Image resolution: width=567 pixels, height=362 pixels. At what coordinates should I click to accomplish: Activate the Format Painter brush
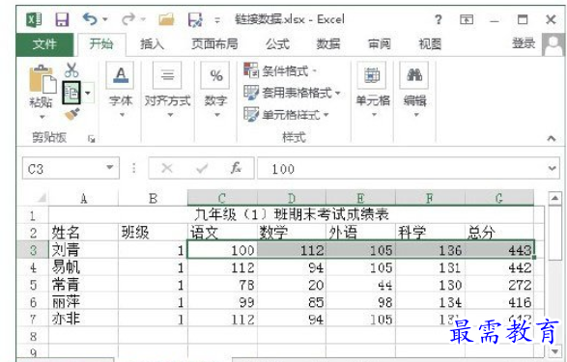[x=71, y=114]
